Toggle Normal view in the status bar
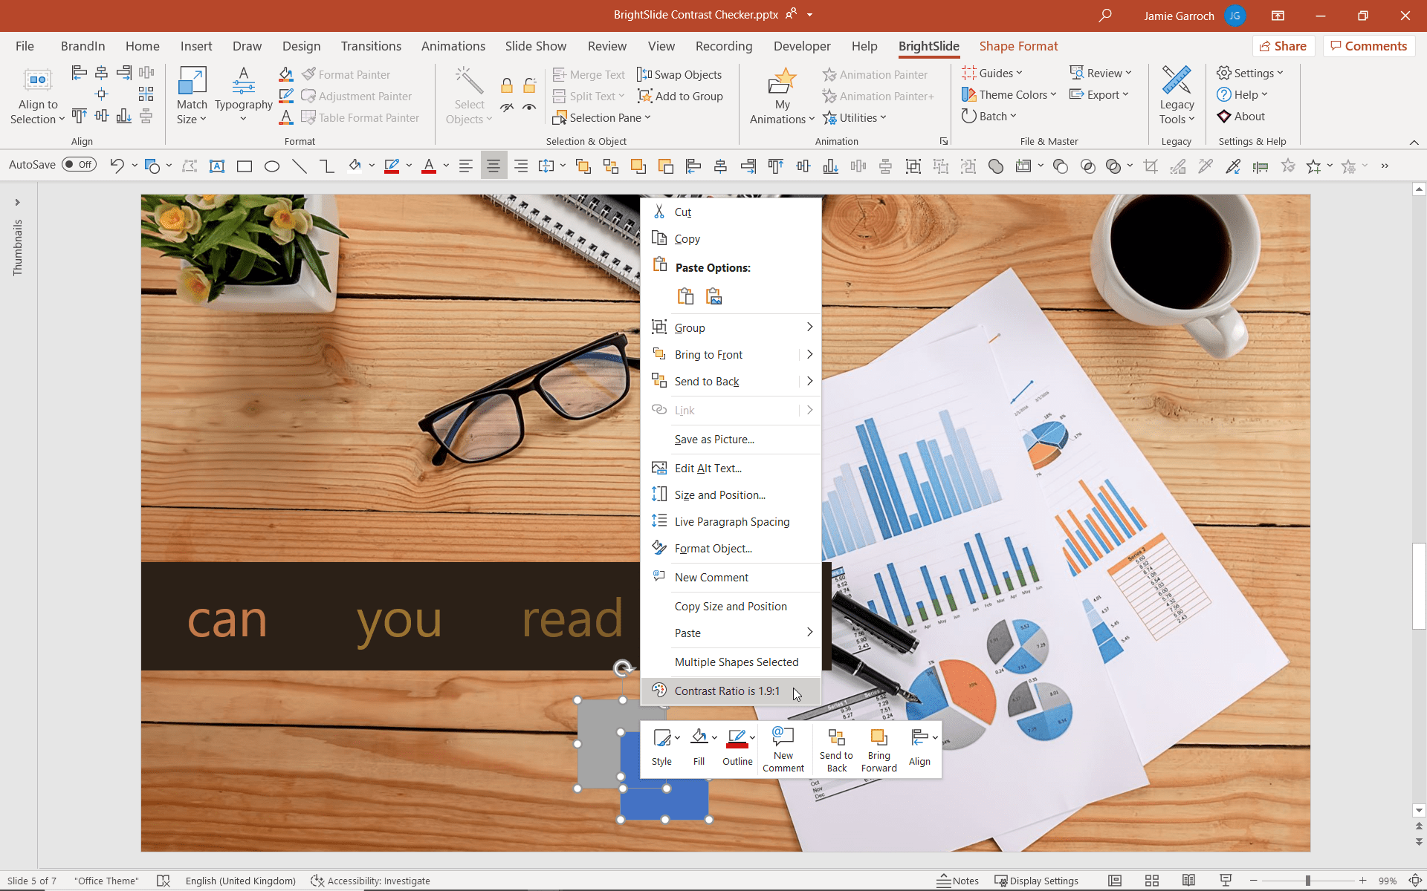This screenshot has height=891, width=1427. pos(1115,881)
